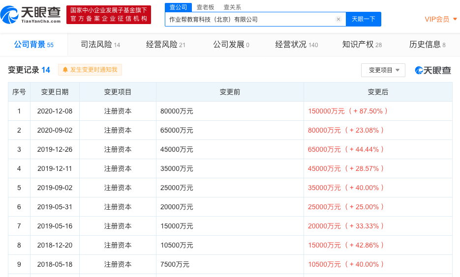Screen dimensions: 460x277
Task: Open the 司法风险 section tab
Action: click(x=100, y=45)
